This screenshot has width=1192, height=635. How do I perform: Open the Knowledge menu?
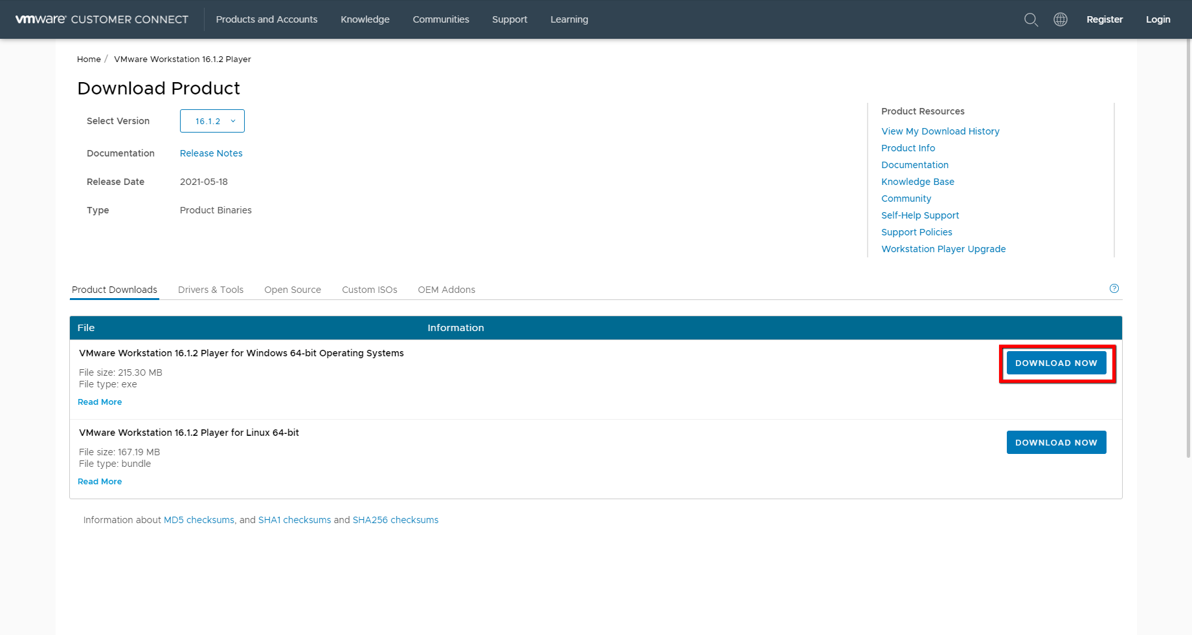click(x=365, y=19)
